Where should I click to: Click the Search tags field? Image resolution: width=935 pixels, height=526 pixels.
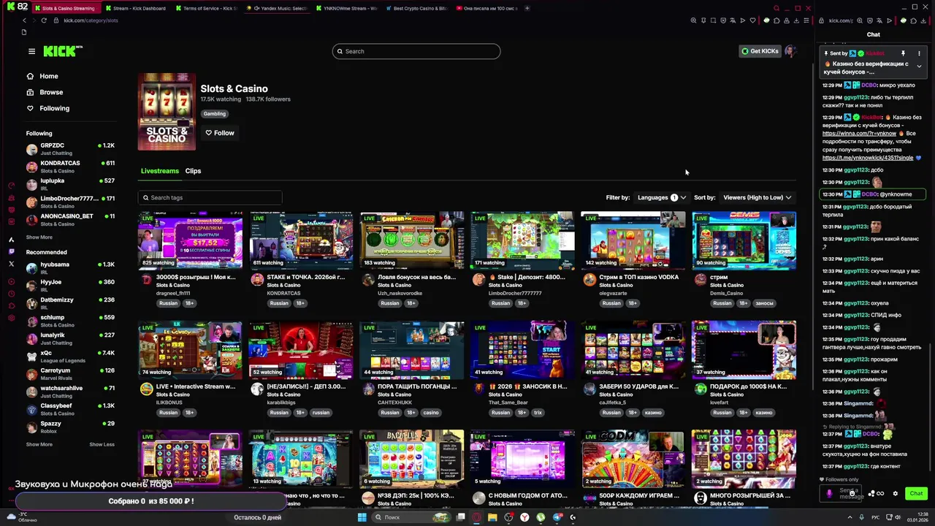click(210, 197)
